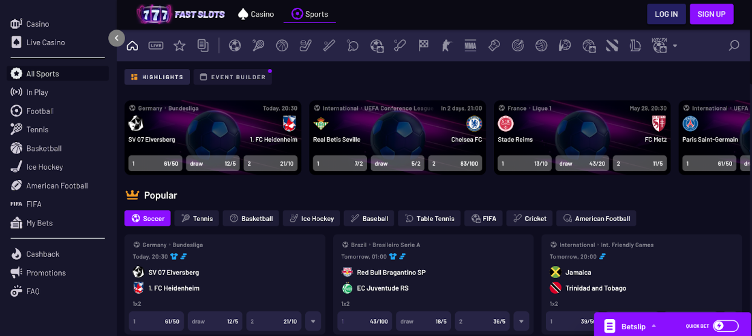Select baseball bat icon in sports bar
The width and height of the screenshot is (752, 336).
329,45
